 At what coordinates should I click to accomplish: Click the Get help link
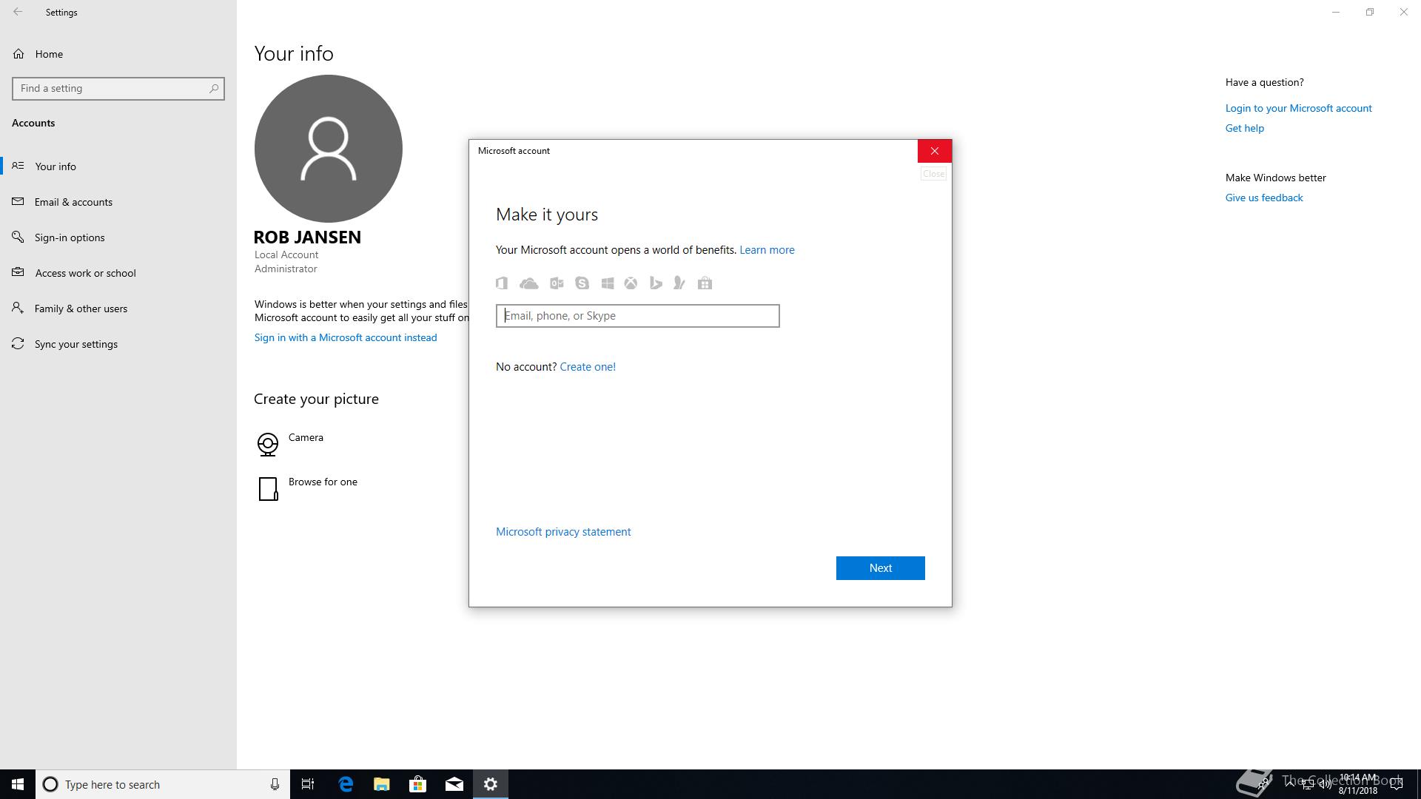pos(1245,128)
